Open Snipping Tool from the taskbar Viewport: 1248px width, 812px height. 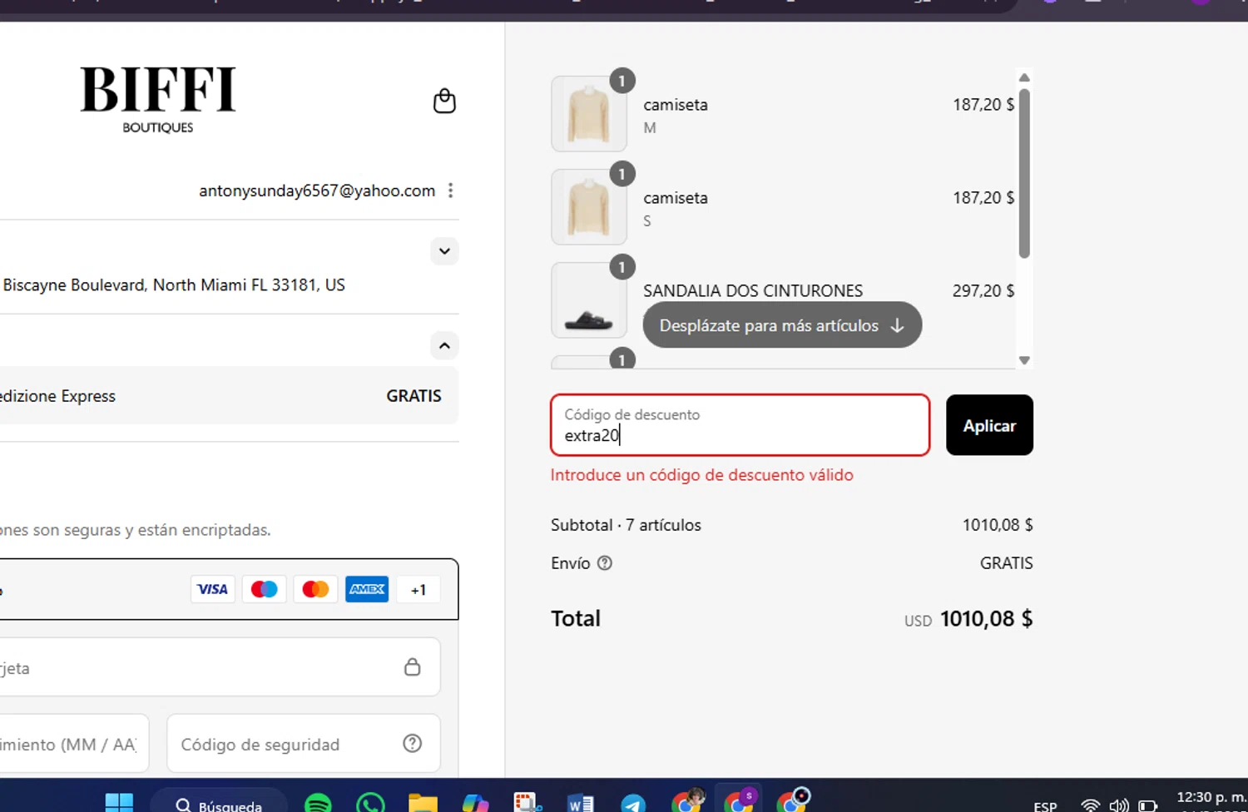point(527,804)
